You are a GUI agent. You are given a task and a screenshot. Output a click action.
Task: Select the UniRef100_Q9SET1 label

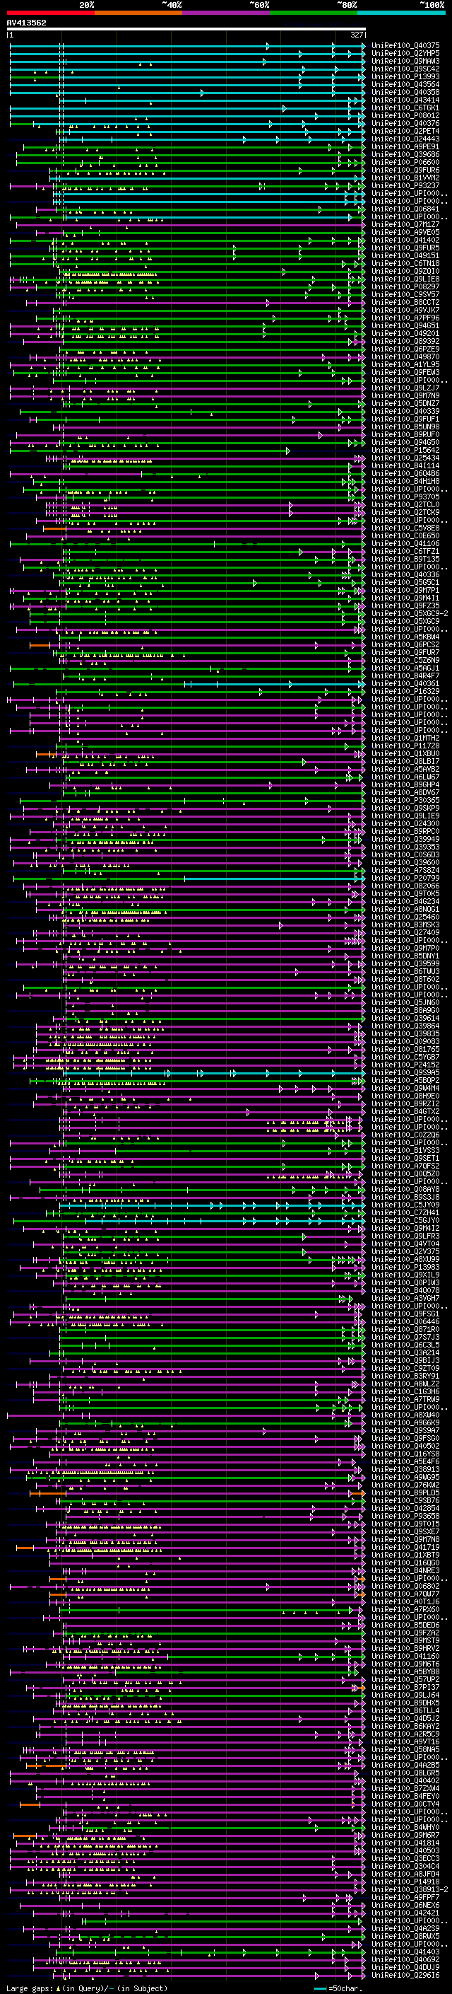(405, 1158)
